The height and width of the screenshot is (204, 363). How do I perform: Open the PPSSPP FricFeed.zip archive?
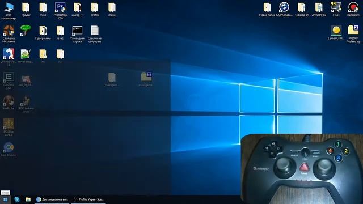coord(353,34)
